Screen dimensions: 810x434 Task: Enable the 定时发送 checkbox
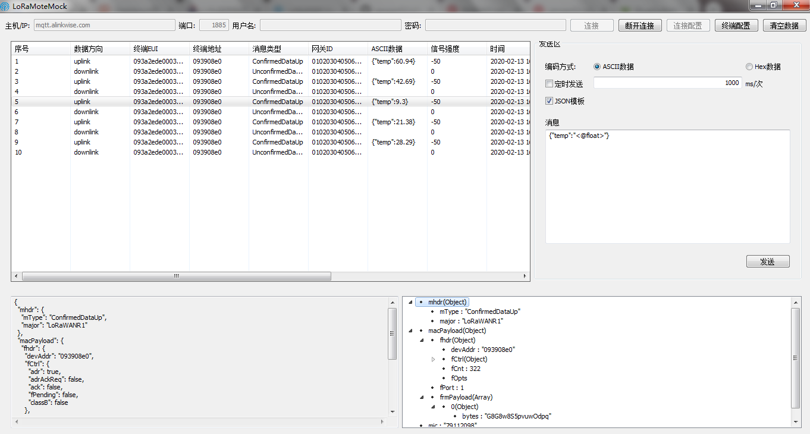(x=549, y=84)
